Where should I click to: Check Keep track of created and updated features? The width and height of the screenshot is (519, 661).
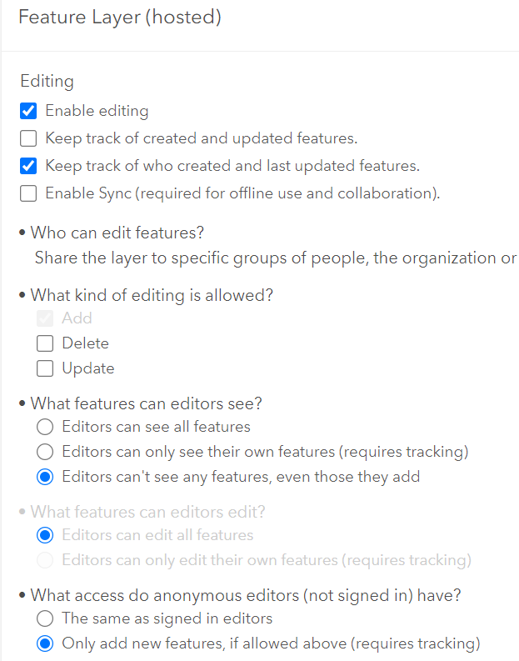pos(28,138)
